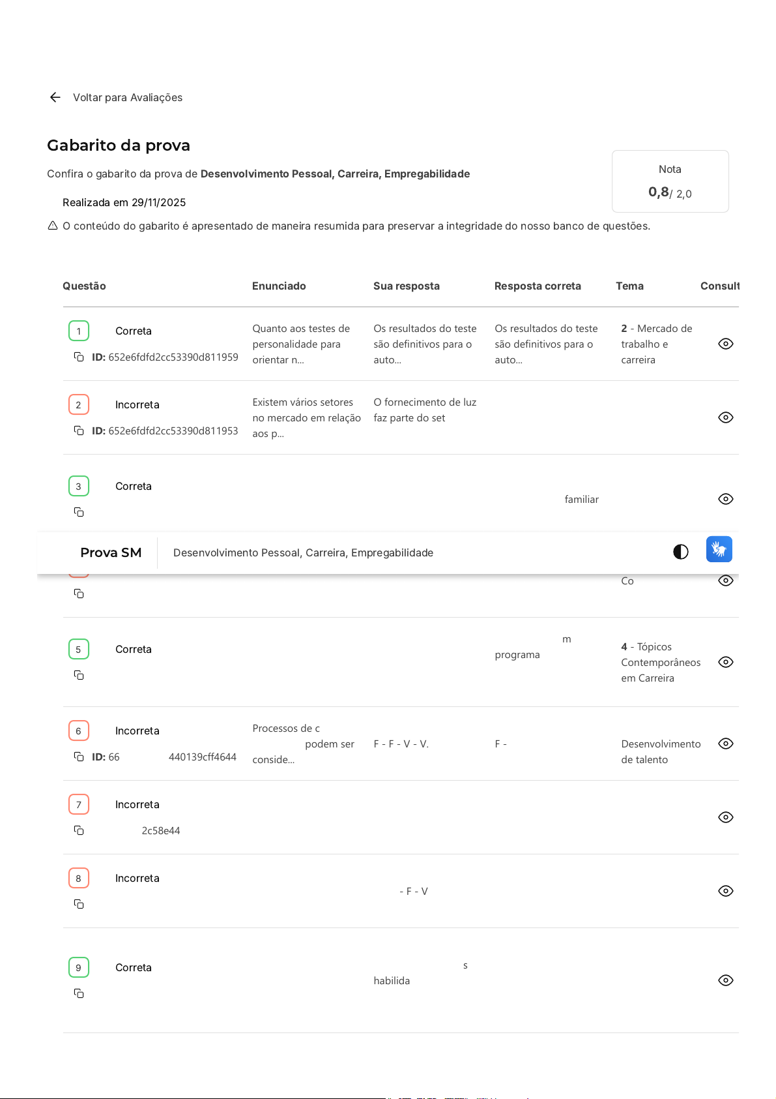
Task: Click the Tema column header
Action: click(629, 286)
